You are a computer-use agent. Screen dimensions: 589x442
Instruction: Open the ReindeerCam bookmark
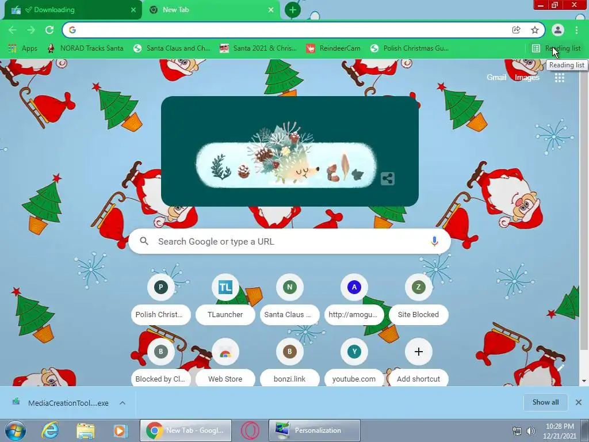333,48
